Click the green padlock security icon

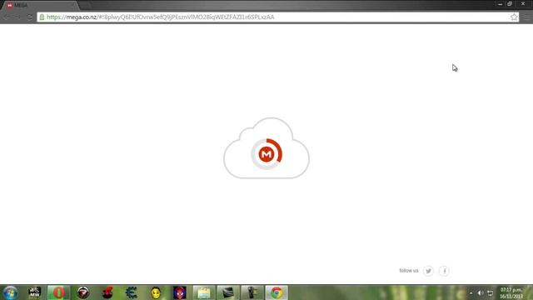[42, 17]
